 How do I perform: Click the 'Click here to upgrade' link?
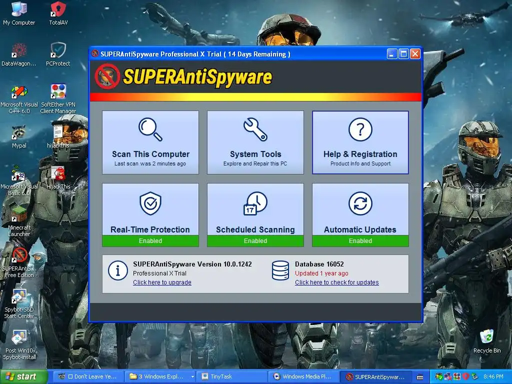tap(162, 282)
